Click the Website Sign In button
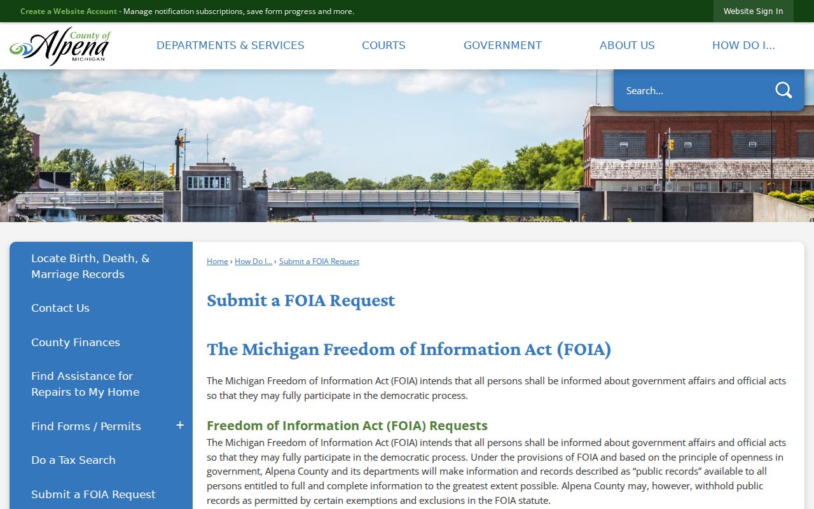The image size is (814, 509). pos(754,11)
